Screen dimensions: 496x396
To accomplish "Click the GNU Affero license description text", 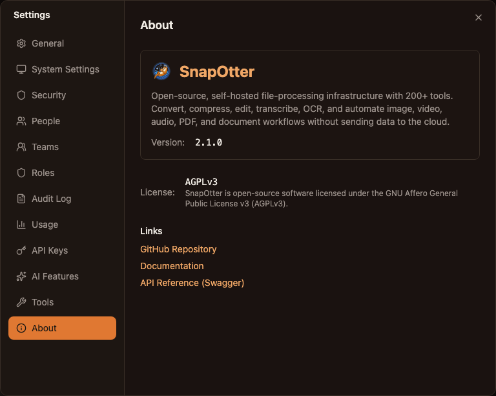I will (x=321, y=198).
